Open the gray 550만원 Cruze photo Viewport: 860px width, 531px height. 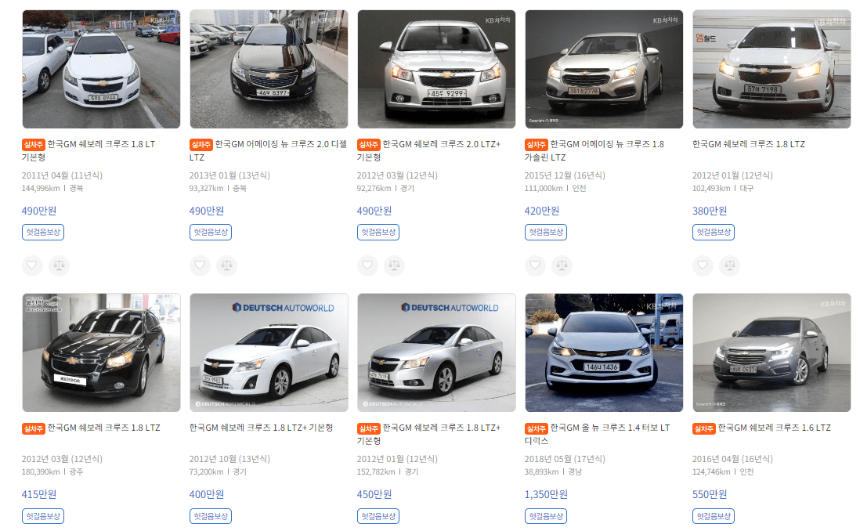click(771, 352)
